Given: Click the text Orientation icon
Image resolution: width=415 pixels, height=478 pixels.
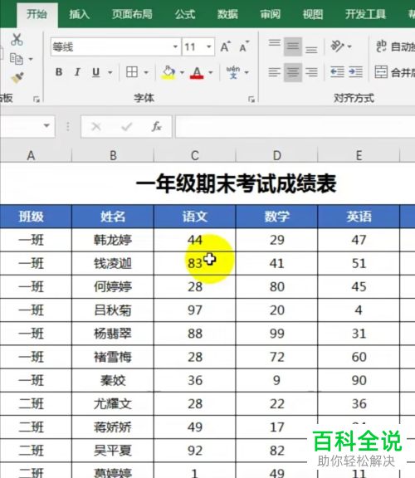Looking at the screenshot, I should click(337, 46).
